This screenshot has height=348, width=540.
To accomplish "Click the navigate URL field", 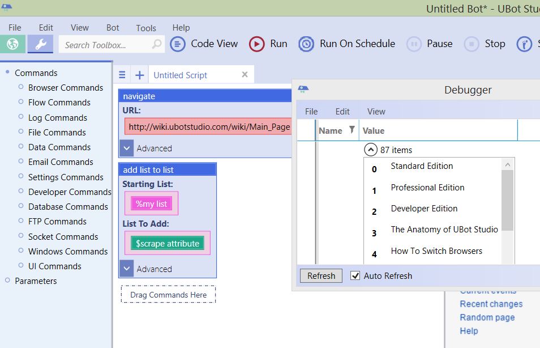I will [208, 126].
